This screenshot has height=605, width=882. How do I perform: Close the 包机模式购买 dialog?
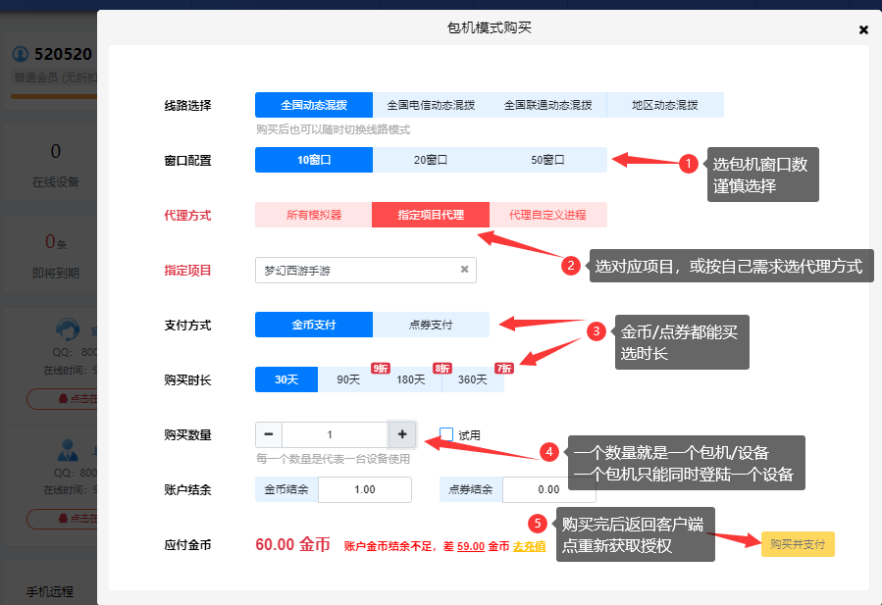(863, 29)
